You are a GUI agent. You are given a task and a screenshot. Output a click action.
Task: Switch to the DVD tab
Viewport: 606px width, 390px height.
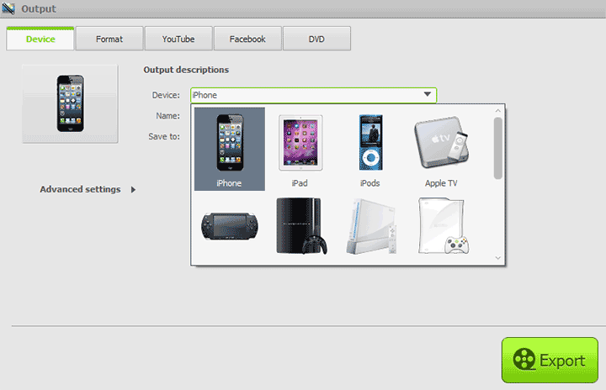click(317, 39)
